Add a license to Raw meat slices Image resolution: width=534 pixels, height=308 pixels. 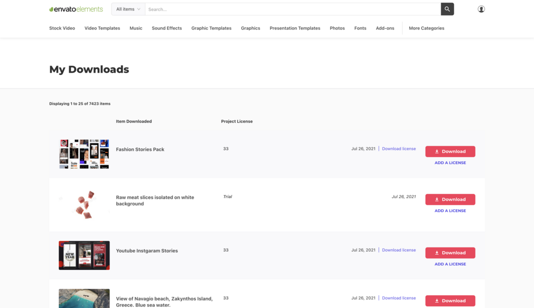coord(450,211)
